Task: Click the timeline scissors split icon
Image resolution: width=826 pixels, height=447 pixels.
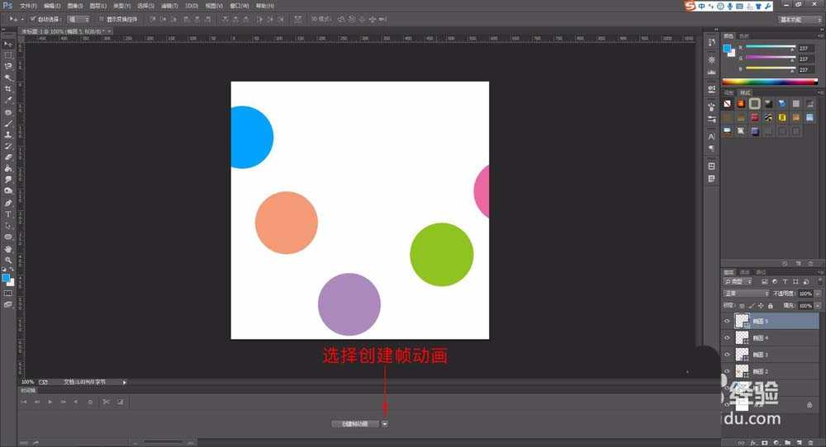Action: [106, 402]
